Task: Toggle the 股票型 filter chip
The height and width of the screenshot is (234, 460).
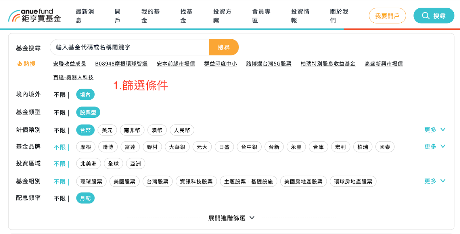Action: click(x=88, y=112)
